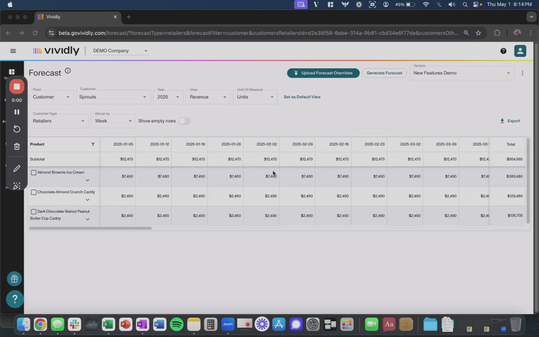Image resolution: width=539 pixels, height=337 pixels.
Task: Open Google Chrome from the dock
Action: pos(40,324)
